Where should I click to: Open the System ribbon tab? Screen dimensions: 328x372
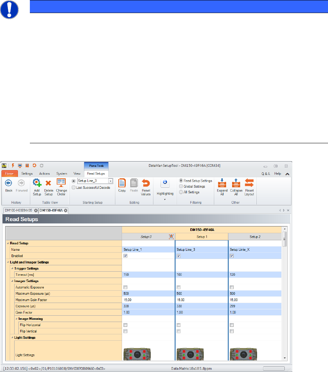click(62, 174)
